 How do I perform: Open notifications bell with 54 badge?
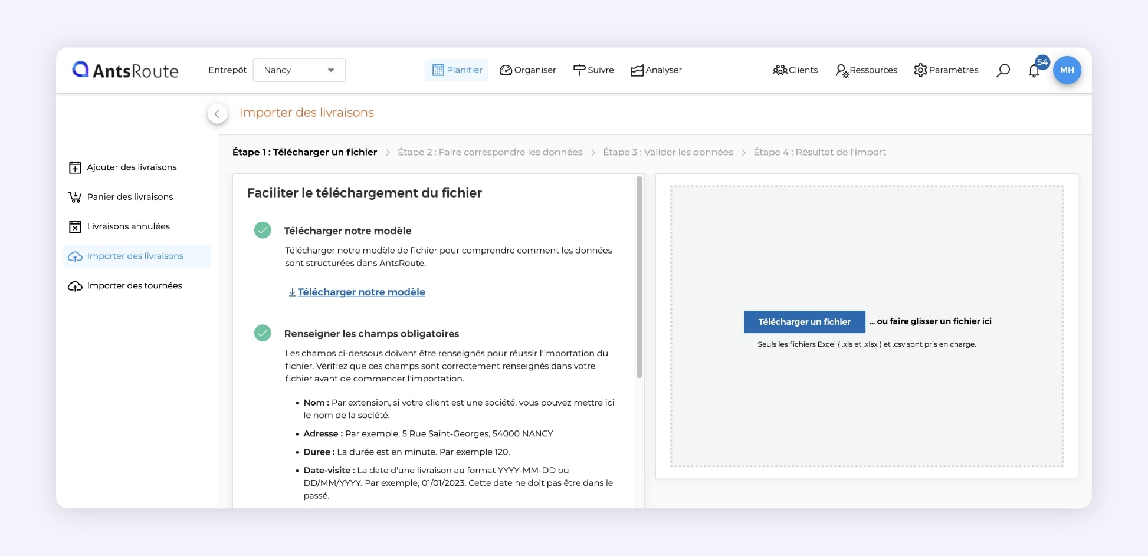(1034, 71)
